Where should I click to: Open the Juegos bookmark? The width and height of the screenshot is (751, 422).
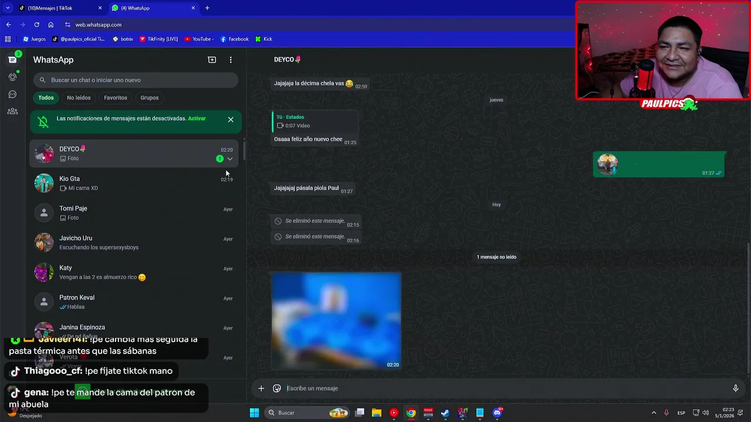pos(34,39)
